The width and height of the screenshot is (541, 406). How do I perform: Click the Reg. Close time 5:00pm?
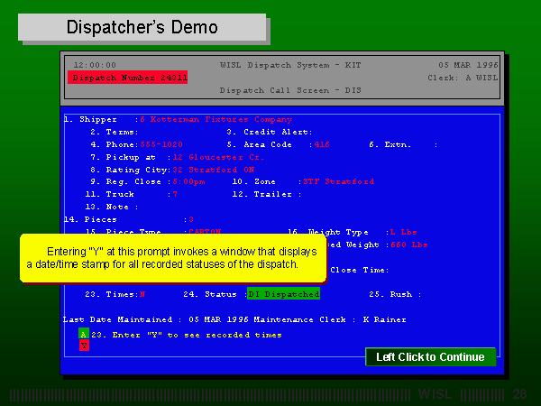click(191, 181)
